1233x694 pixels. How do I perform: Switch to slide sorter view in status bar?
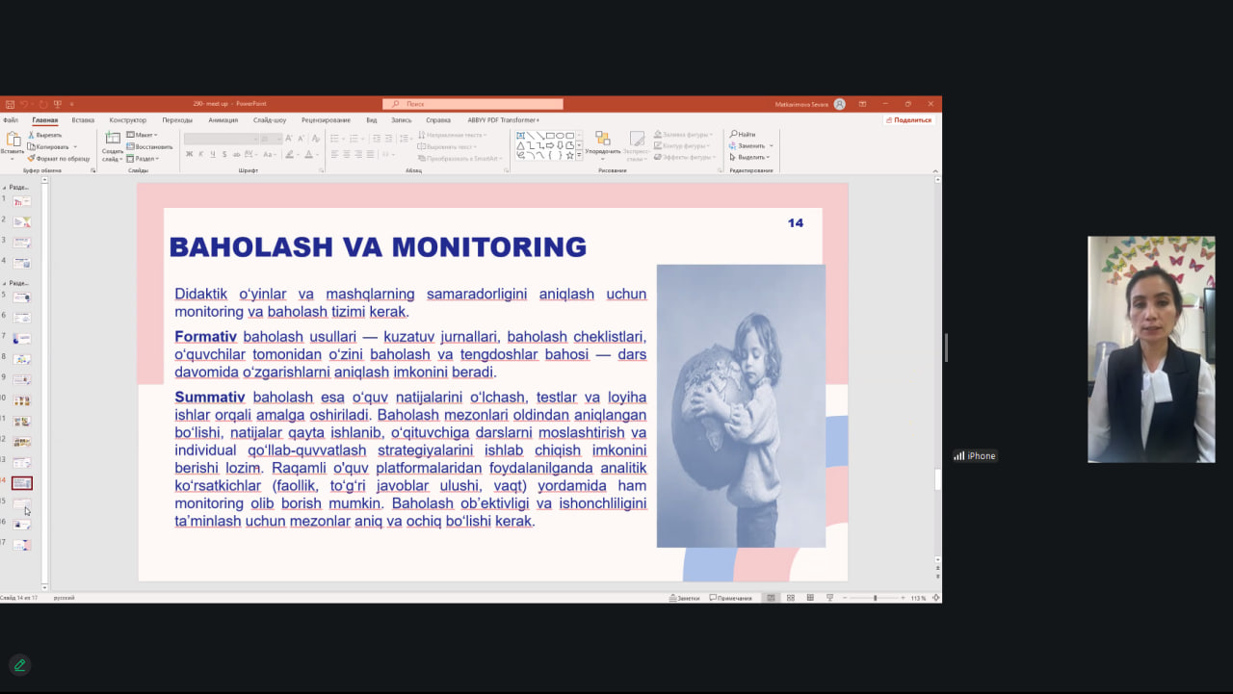791,598
